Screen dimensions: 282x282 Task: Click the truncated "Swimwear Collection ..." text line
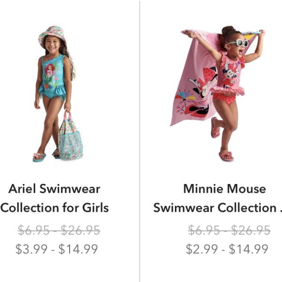[218, 208]
